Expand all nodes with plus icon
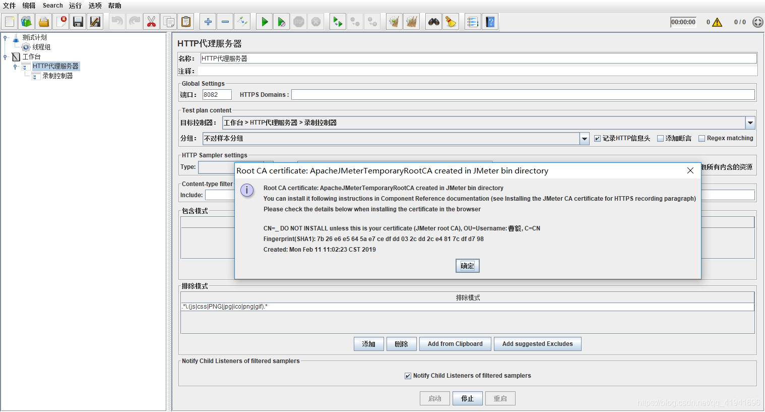Screen dimensions: 765x412 click(208, 22)
